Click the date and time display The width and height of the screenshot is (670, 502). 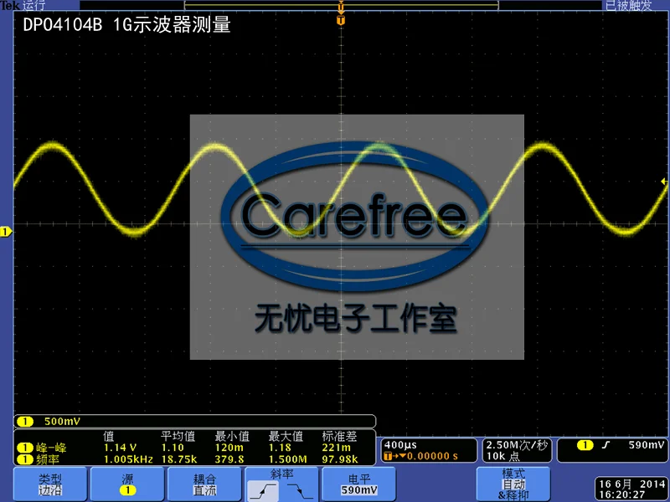click(x=632, y=489)
